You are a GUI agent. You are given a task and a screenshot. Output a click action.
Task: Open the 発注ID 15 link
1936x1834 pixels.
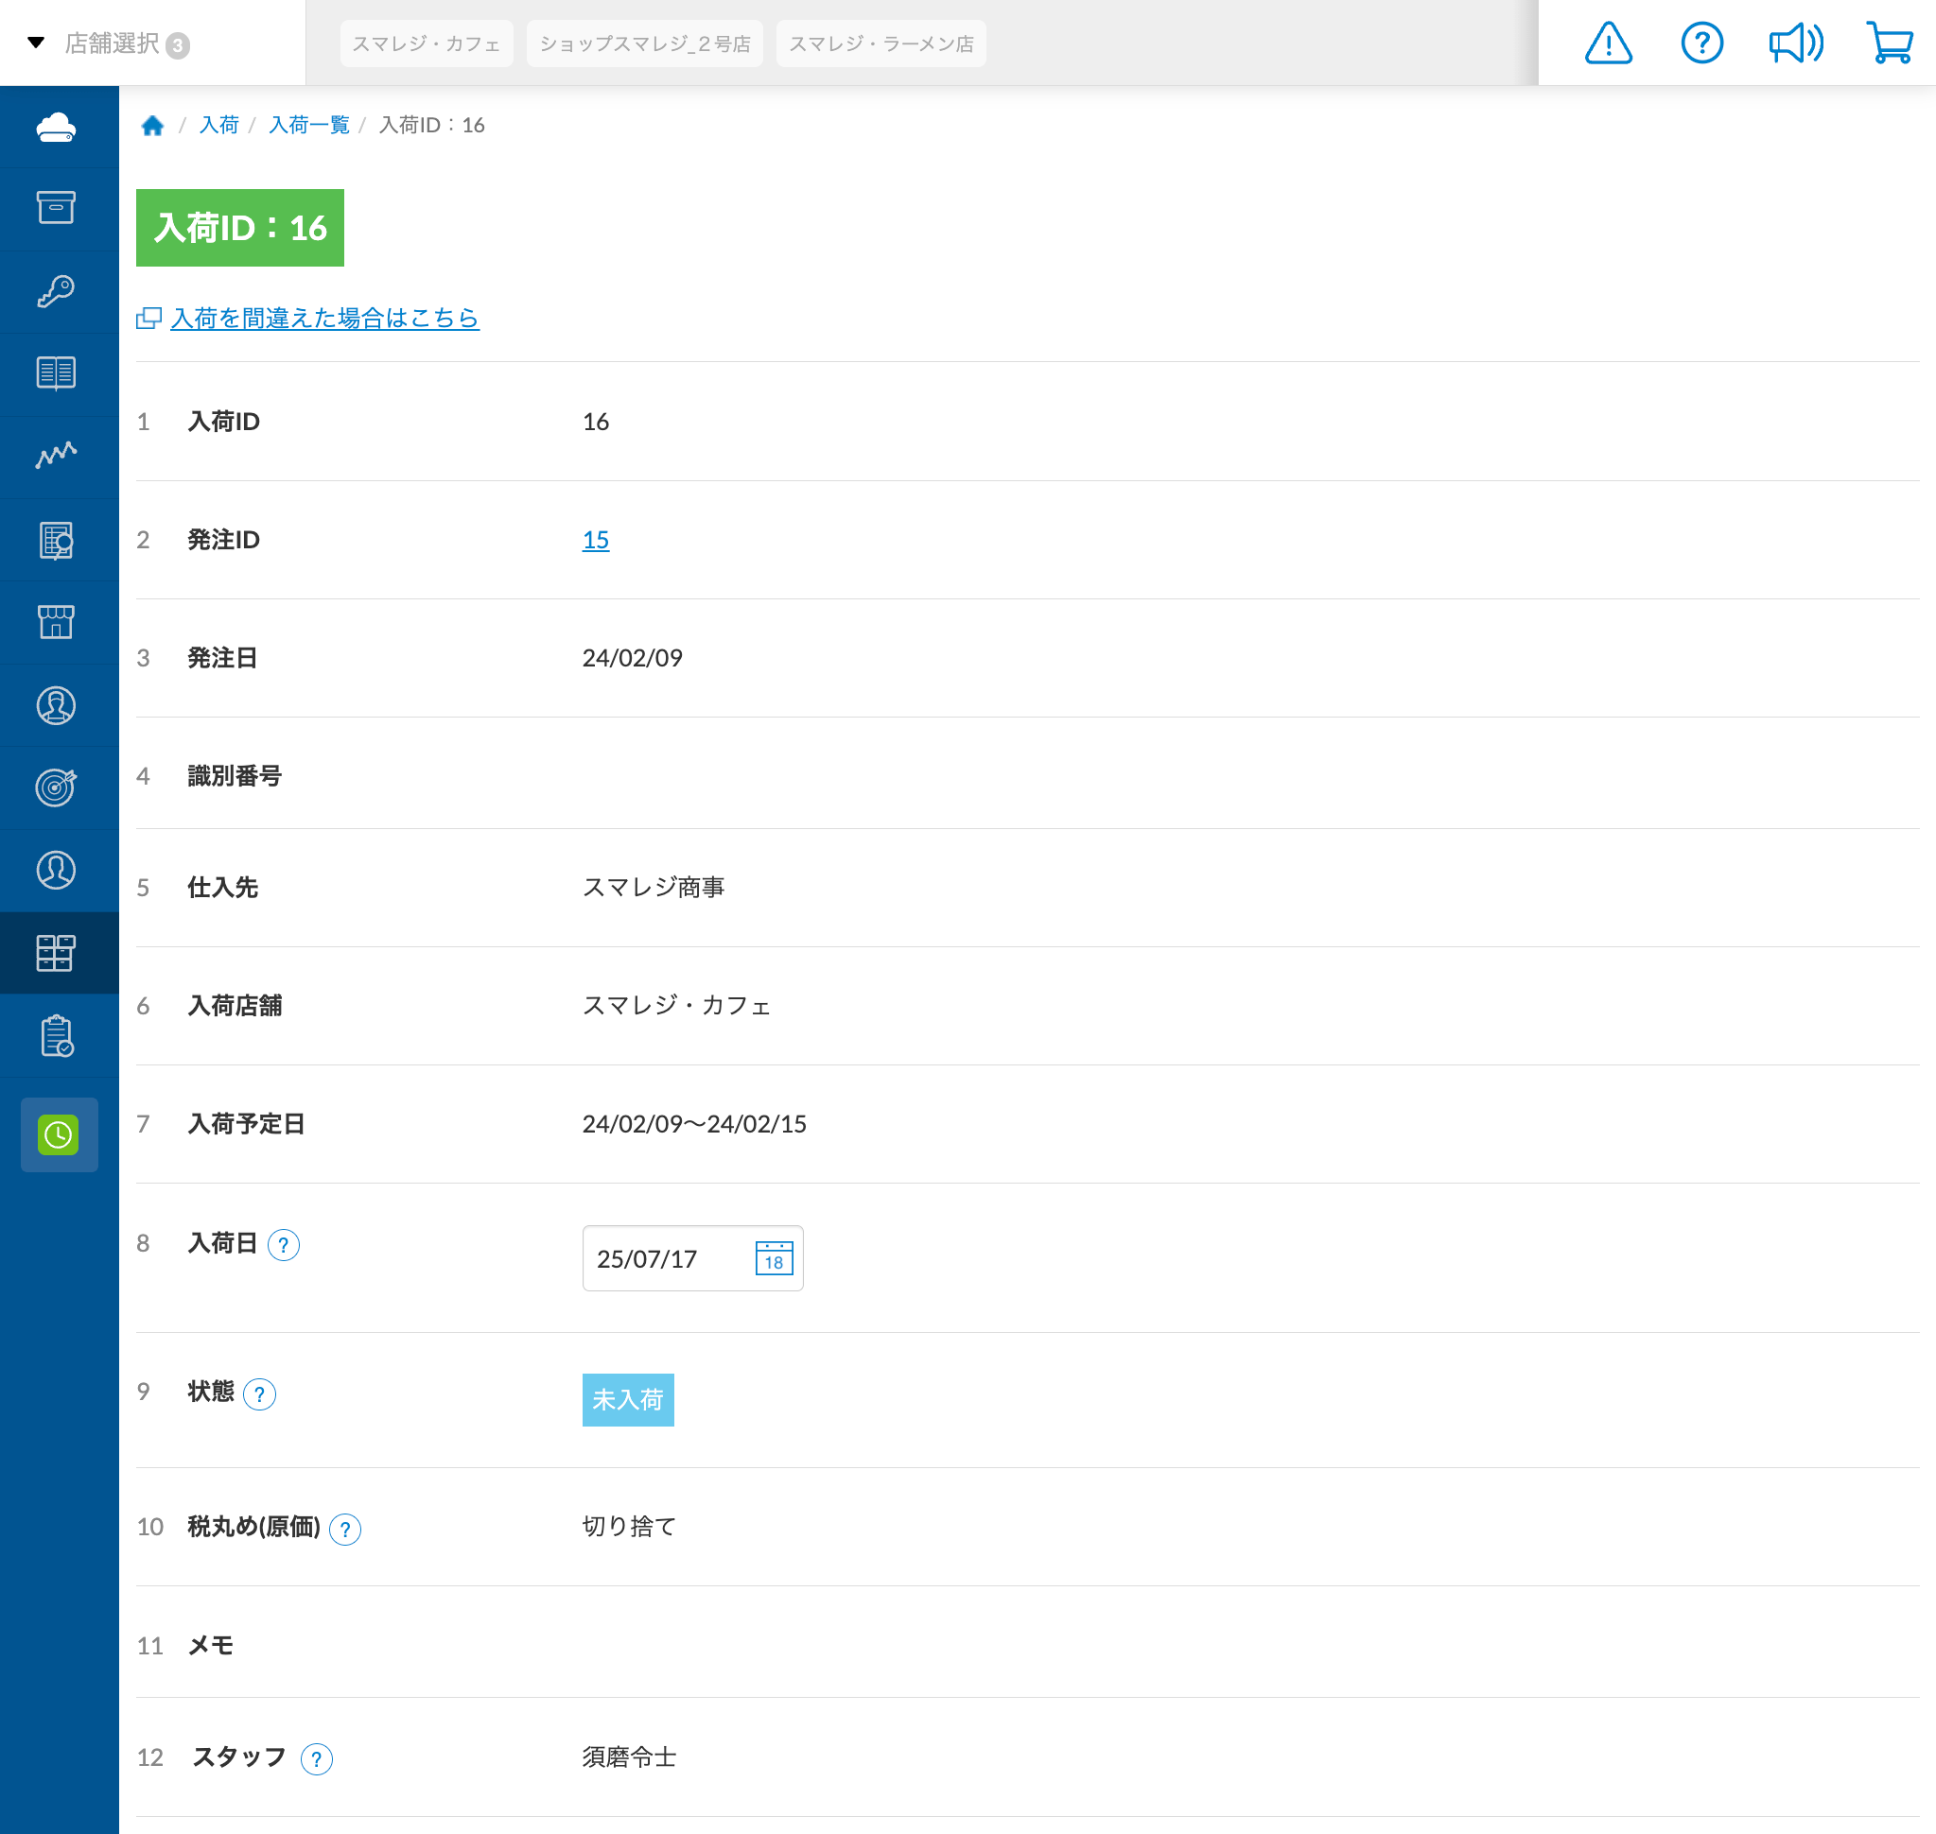[x=595, y=540]
